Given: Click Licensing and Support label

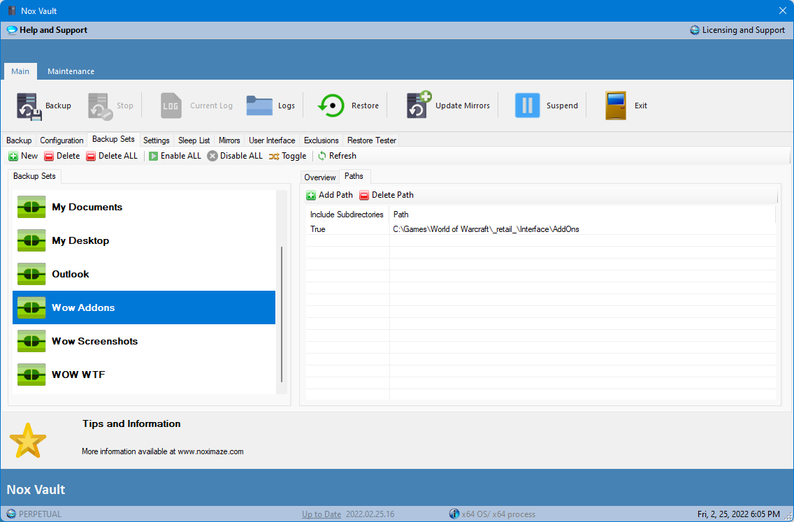Looking at the screenshot, I should tap(744, 30).
